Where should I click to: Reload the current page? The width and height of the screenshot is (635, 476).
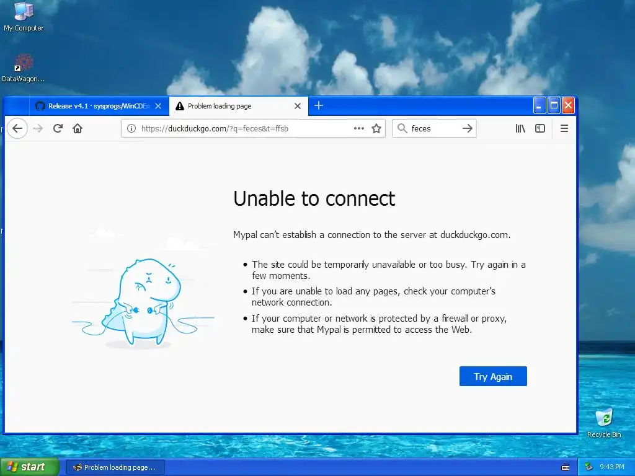pos(58,129)
